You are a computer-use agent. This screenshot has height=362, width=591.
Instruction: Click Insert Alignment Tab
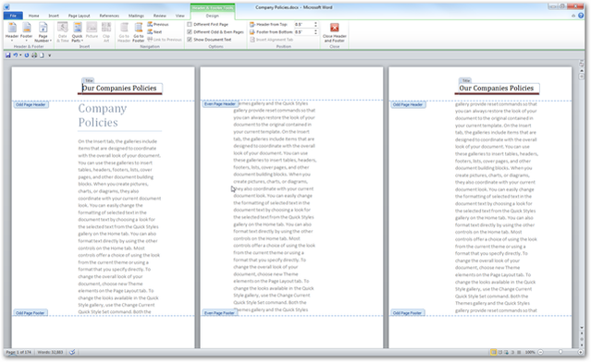[x=271, y=40]
